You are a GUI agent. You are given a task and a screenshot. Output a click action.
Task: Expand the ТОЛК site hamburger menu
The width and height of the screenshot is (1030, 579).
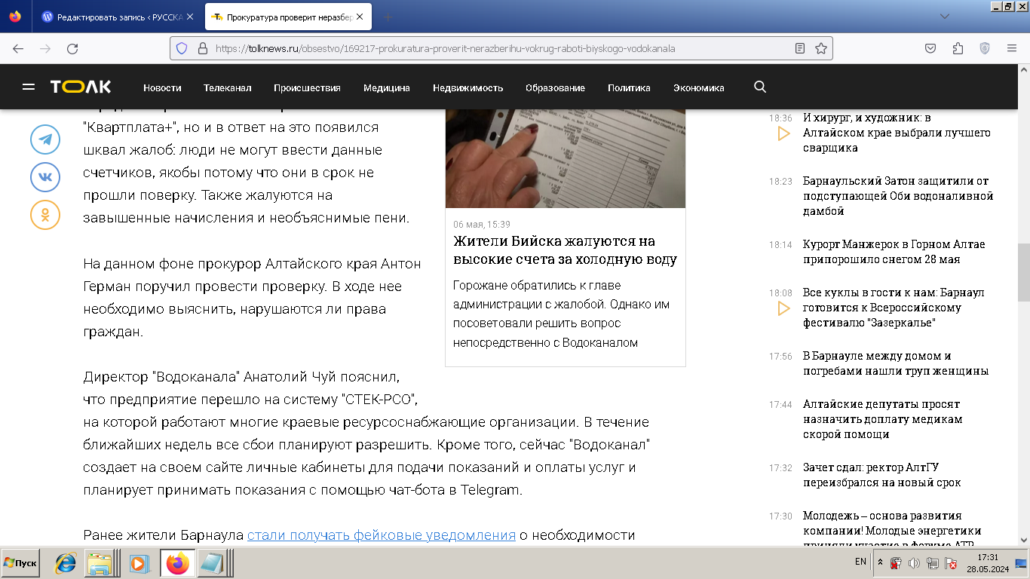tap(29, 87)
